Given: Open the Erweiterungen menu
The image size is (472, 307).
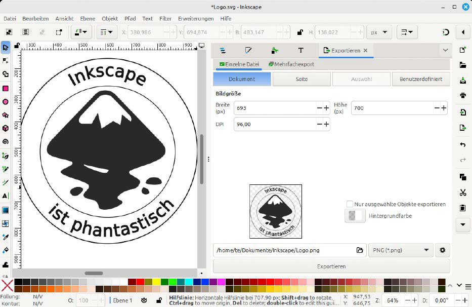Looking at the screenshot, I should [x=196, y=19].
